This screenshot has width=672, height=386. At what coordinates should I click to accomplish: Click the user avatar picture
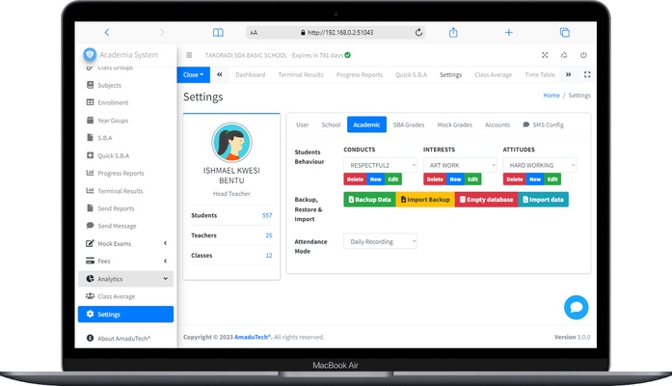point(231,142)
